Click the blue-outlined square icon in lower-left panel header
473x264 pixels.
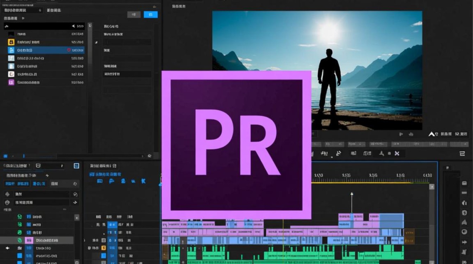pos(76,166)
